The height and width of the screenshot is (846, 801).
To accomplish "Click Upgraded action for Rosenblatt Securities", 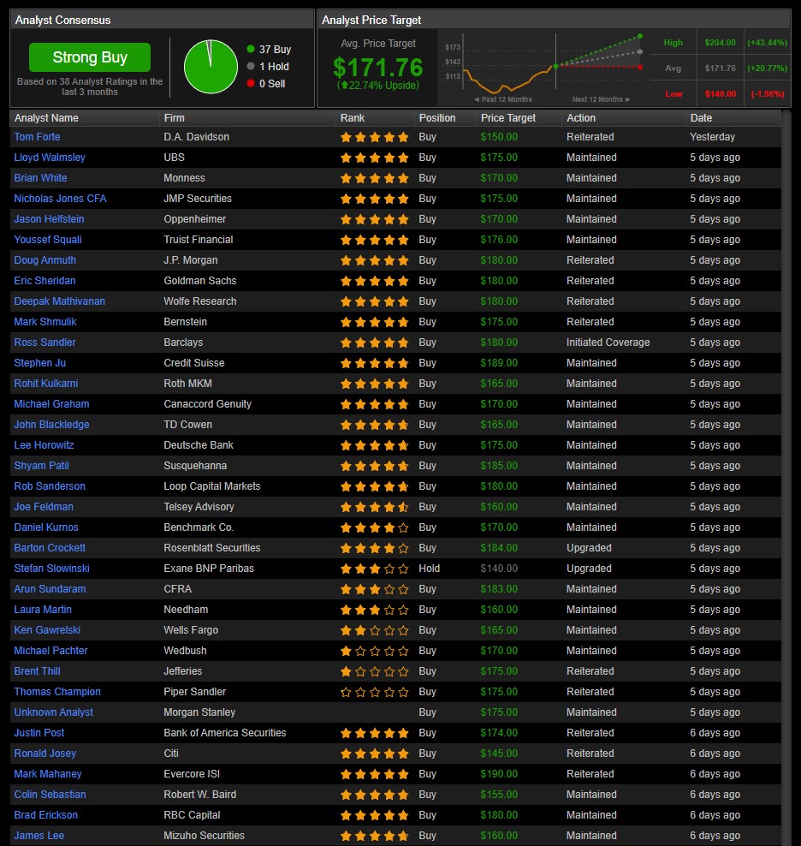I will [x=589, y=548].
